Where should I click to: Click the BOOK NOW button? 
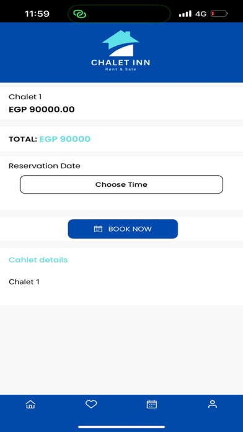pos(123,229)
